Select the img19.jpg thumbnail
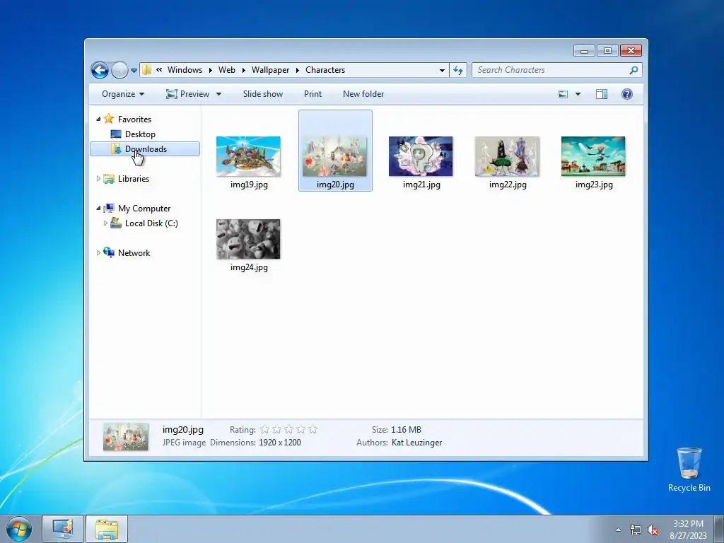Image resolution: width=724 pixels, height=543 pixels. coord(248,156)
